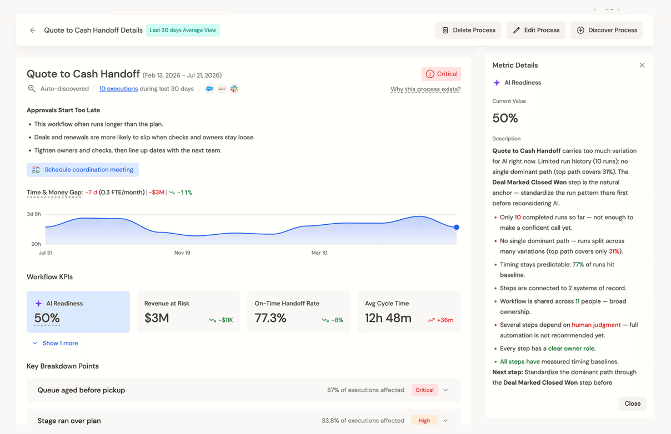Click the Time & Money Gap label

[54, 193]
